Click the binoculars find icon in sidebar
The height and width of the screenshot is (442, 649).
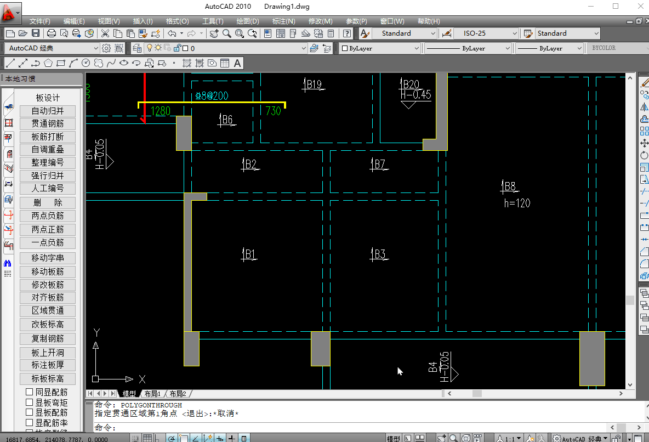(x=8, y=263)
